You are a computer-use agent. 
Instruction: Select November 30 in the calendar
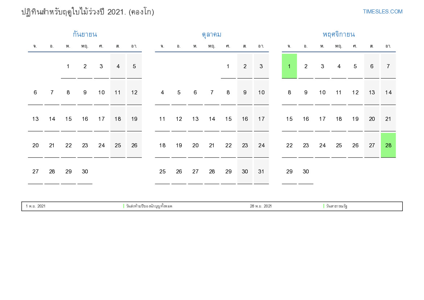click(x=306, y=172)
